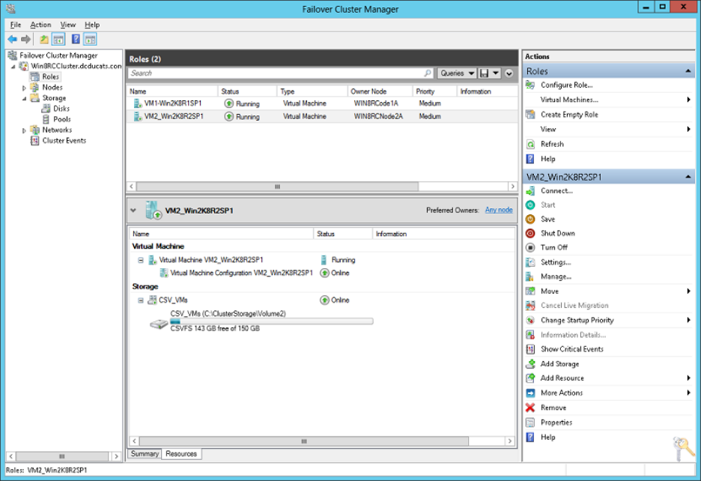
Task: Click Virtual Machines... in Actions pane
Action: 569,100
